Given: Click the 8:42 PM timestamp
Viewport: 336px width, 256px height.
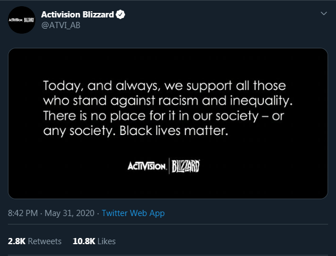Looking at the screenshot, I should coord(23,213).
